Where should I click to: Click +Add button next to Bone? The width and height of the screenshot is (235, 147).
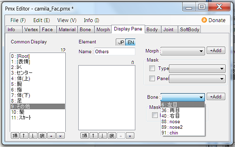click(x=216, y=96)
